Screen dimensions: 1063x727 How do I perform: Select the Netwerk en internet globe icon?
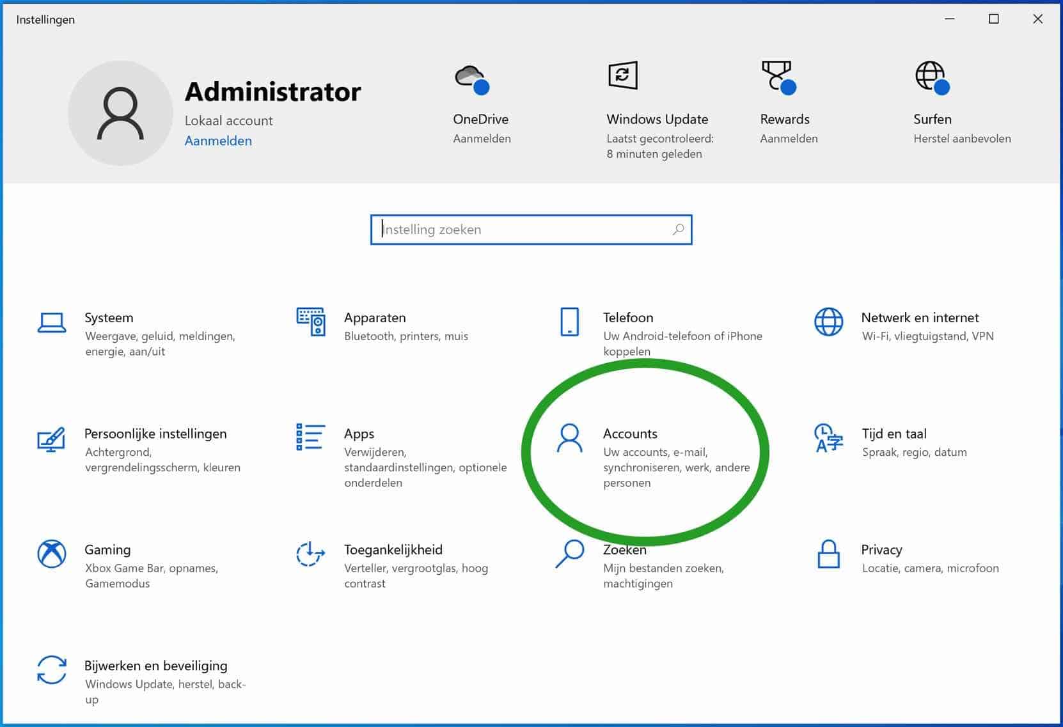pyautogui.click(x=828, y=322)
